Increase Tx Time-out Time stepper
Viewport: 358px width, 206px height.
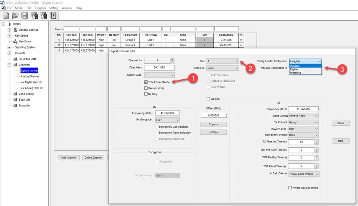coord(316,140)
